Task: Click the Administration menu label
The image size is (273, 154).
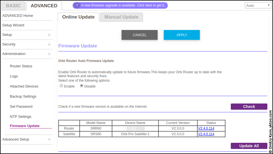Action: (14, 54)
